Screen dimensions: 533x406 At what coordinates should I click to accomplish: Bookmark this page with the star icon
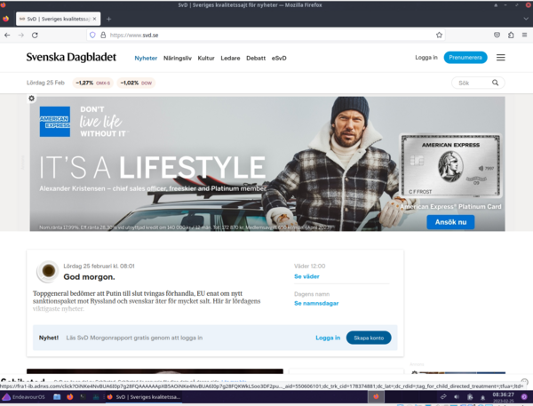point(439,35)
